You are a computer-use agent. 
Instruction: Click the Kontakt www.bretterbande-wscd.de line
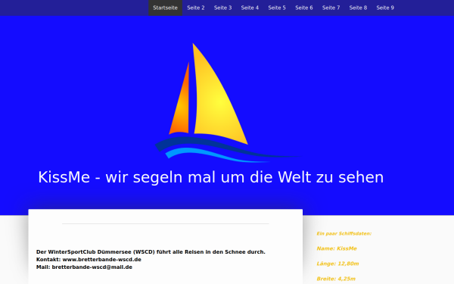pos(89,259)
